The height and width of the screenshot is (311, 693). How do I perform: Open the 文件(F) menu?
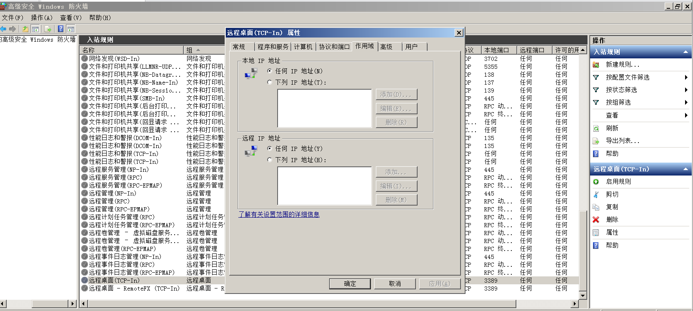pos(13,18)
